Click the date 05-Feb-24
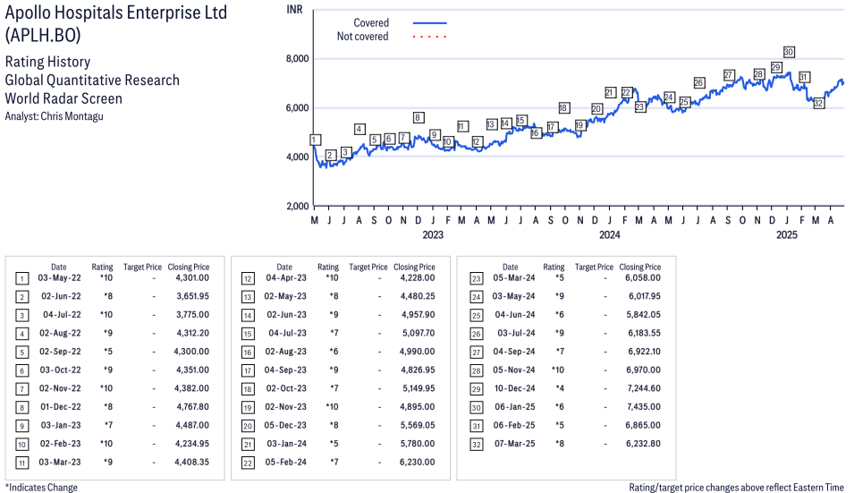 tap(286, 462)
